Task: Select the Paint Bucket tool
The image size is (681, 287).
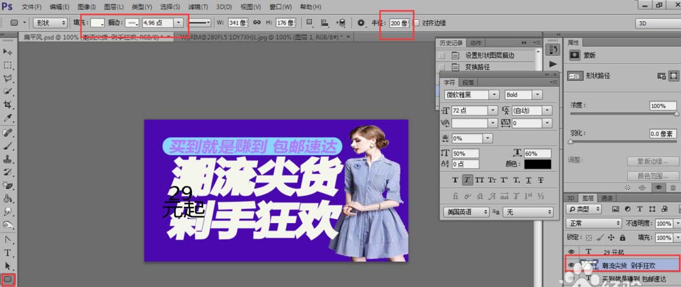Action: 7,199
